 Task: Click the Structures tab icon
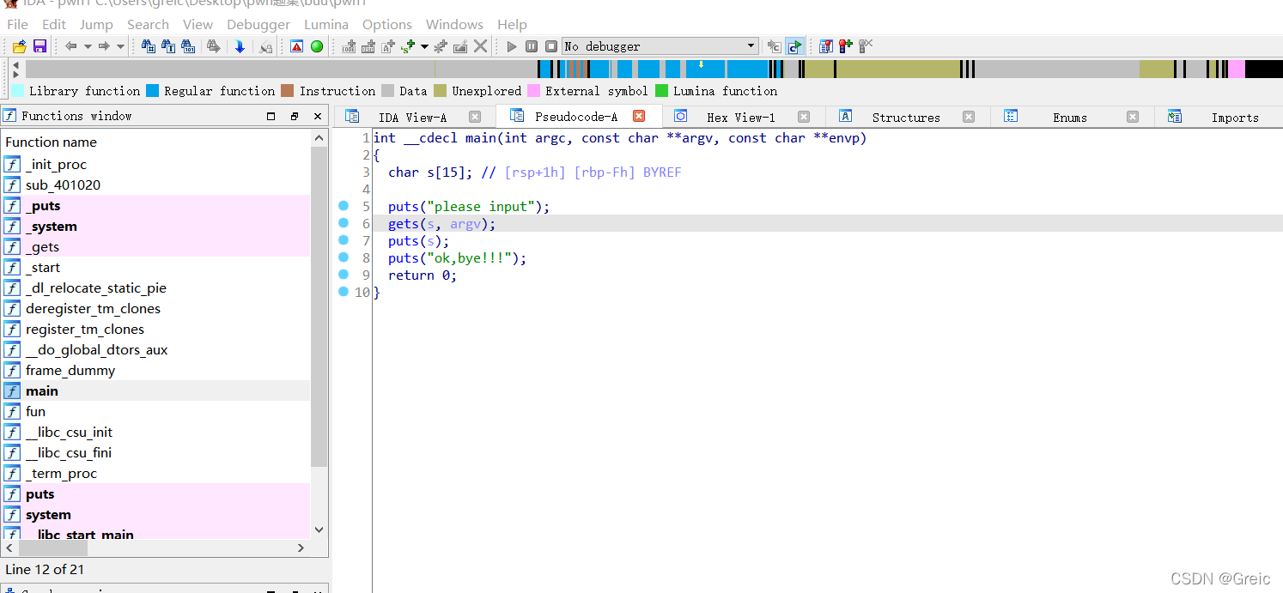[845, 116]
